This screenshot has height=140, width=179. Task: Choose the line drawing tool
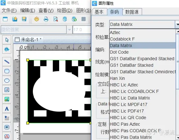coord(7,62)
